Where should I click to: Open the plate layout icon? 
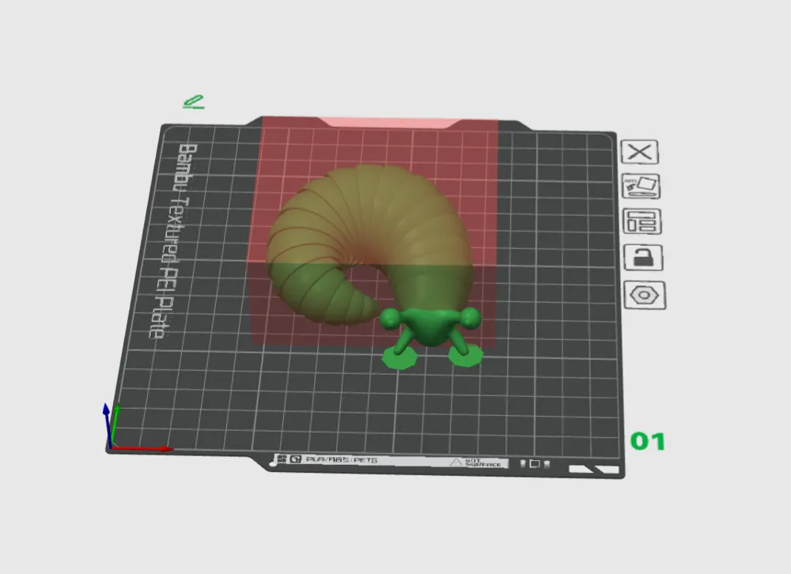point(642,222)
